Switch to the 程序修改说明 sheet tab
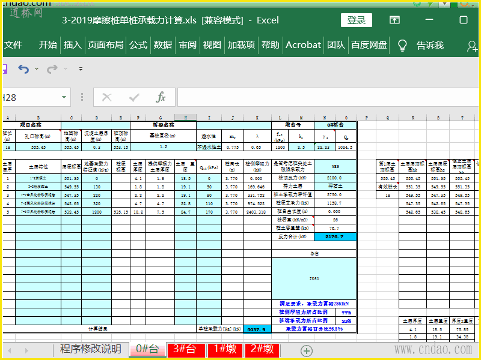481x360 pixels. click(91, 349)
